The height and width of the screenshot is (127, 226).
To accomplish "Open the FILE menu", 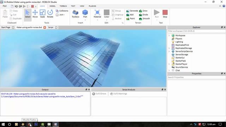I will pyautogui.click(x=5, y=6).
